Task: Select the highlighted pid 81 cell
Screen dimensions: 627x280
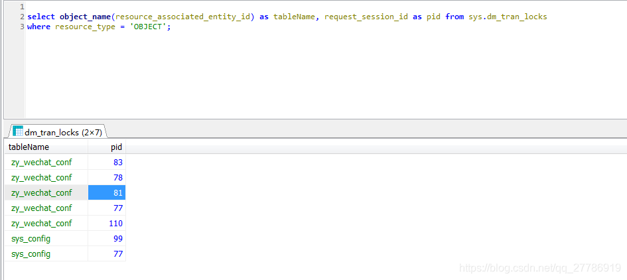Action: point(107,193)
